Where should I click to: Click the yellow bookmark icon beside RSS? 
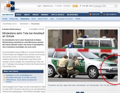(76, 6)
